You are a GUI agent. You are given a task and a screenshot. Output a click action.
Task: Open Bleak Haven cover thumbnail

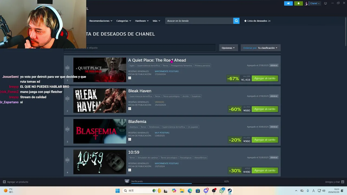(99, 100)
